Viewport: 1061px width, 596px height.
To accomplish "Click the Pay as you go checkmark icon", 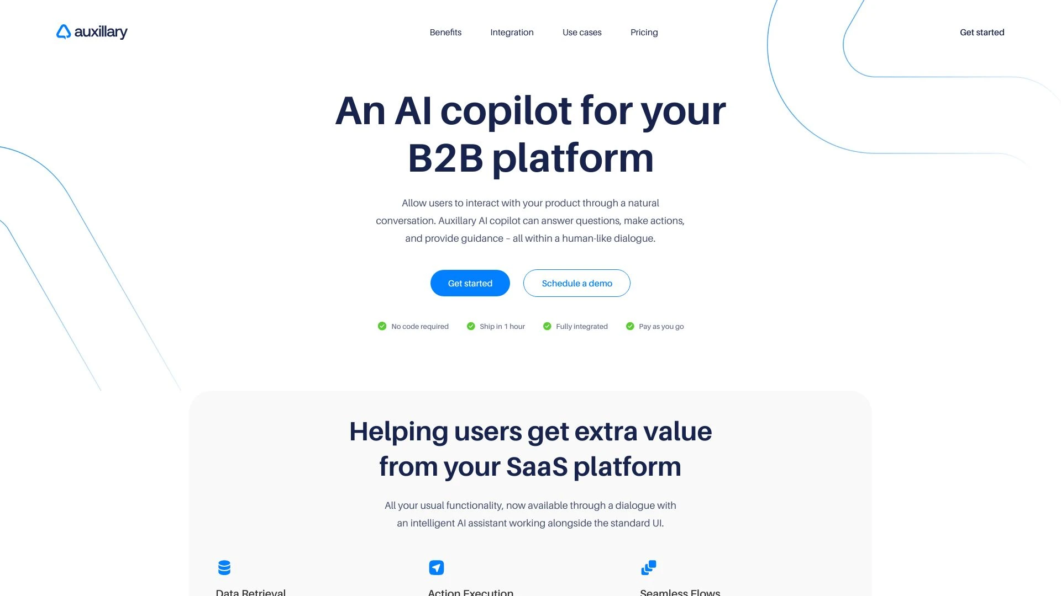I will (629, 326).
